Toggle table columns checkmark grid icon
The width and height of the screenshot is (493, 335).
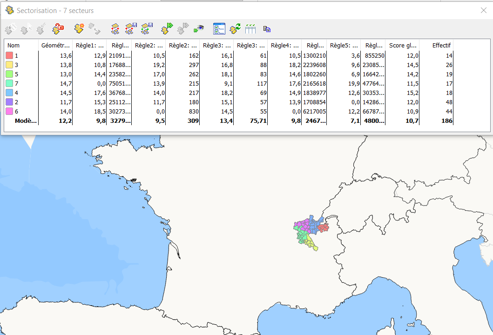pos(251,29)
